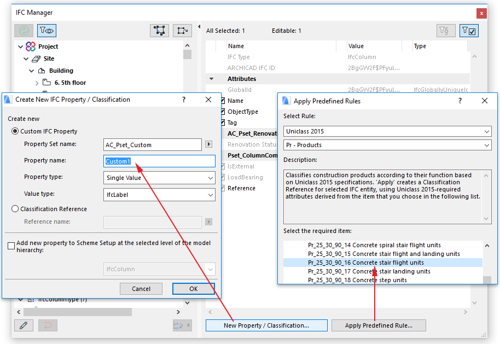500x344 pixels.
Task: Click Cancel in Create New IFC Property
Action: (141, 289)
